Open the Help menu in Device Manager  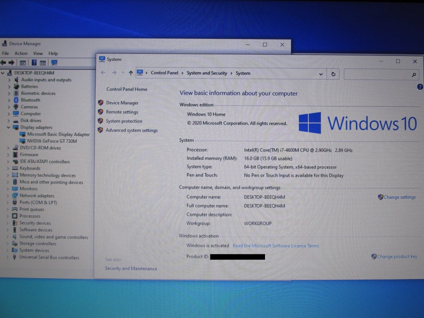(x=53, y=53)
